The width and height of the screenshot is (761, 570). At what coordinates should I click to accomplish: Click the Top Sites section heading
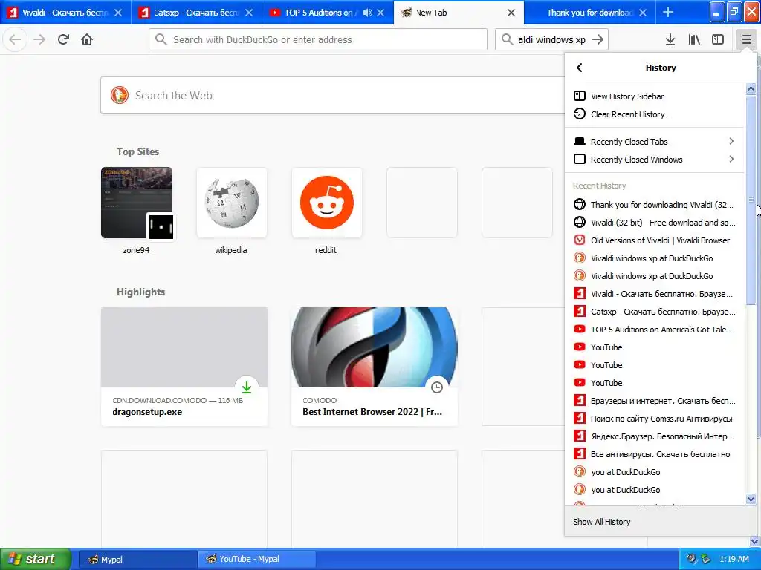pos(137,151)
